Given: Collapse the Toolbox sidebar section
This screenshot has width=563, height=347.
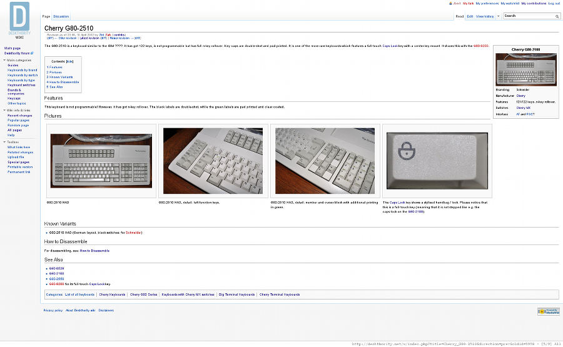Looking at the screenshot, I should pos(4,142).
